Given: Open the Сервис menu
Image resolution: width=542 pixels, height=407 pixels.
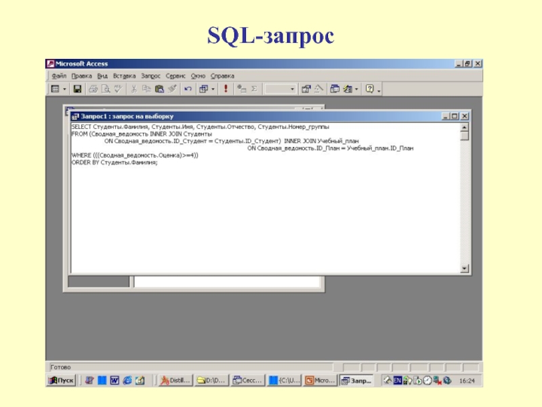Looking at the screenshot, I should click(x=175, y=76).
